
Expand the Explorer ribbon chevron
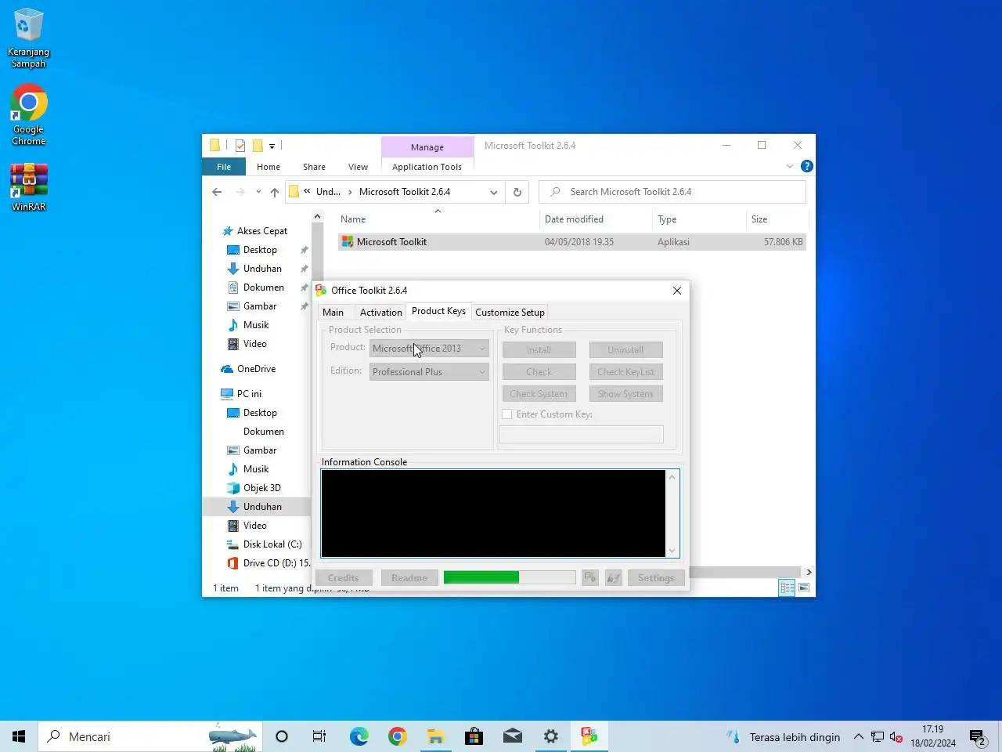point(790,166)
